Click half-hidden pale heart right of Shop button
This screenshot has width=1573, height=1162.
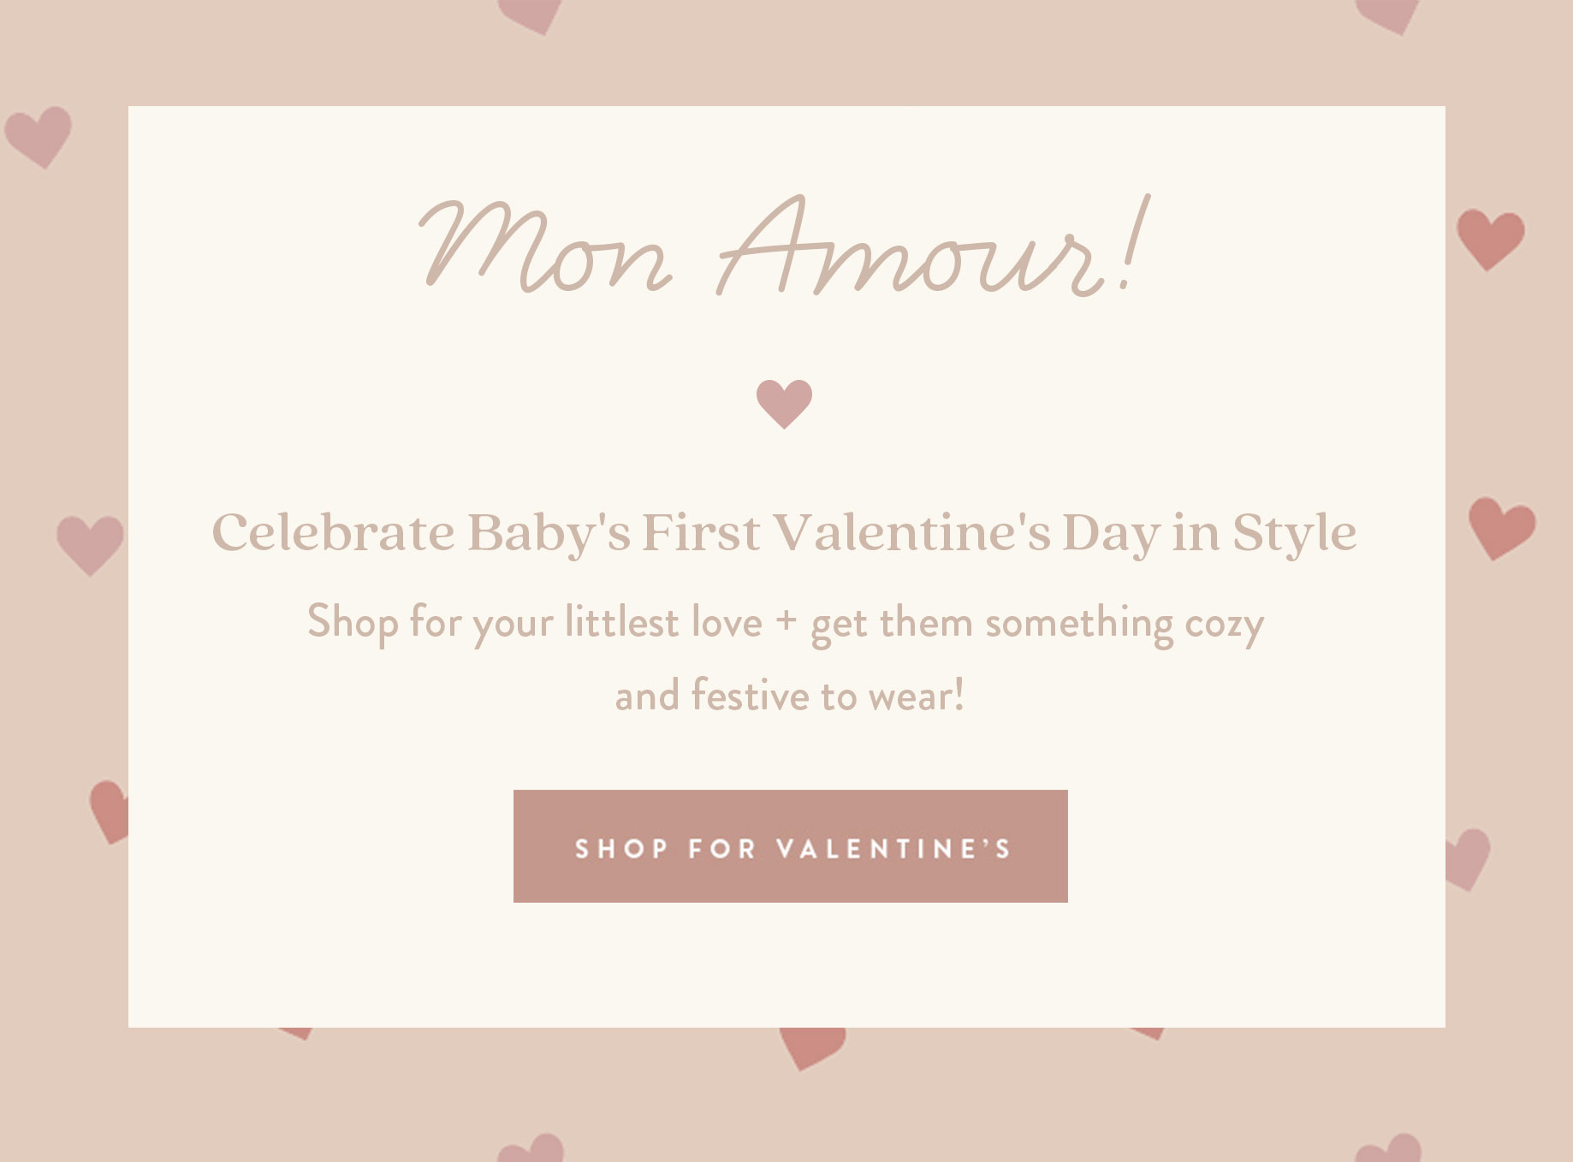pyautogui.click(x=1467, y=857)
